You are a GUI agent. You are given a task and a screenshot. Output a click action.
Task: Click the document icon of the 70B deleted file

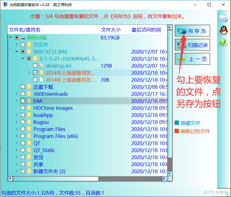(41, 80)
